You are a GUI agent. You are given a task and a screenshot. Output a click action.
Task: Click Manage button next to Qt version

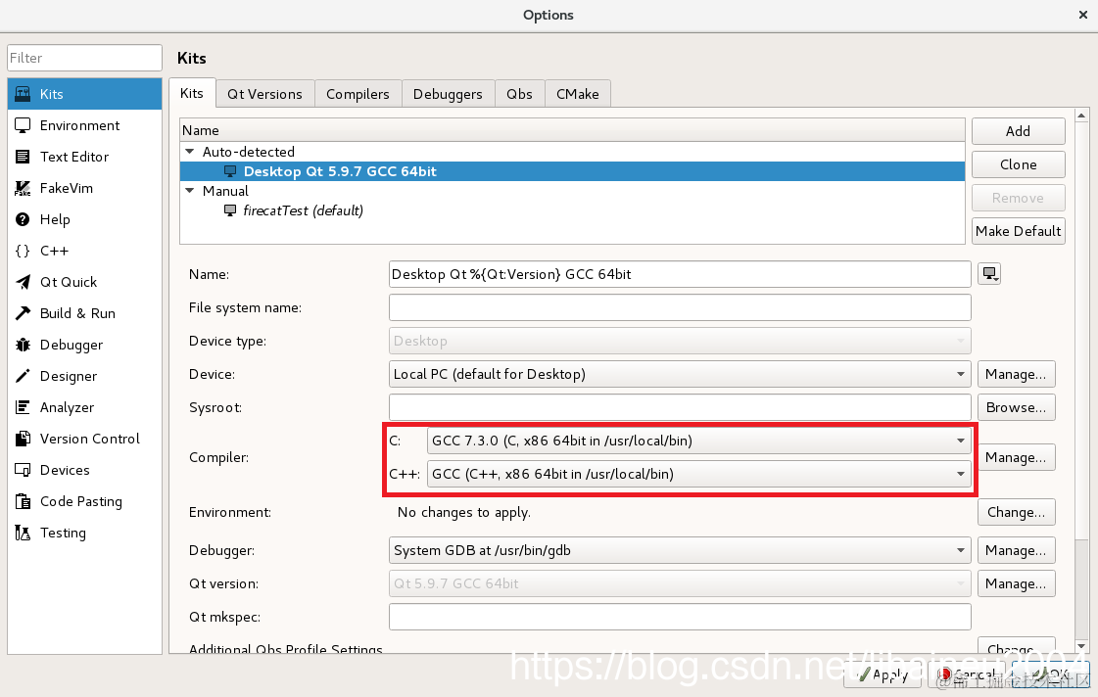(x=1016, y=583)
